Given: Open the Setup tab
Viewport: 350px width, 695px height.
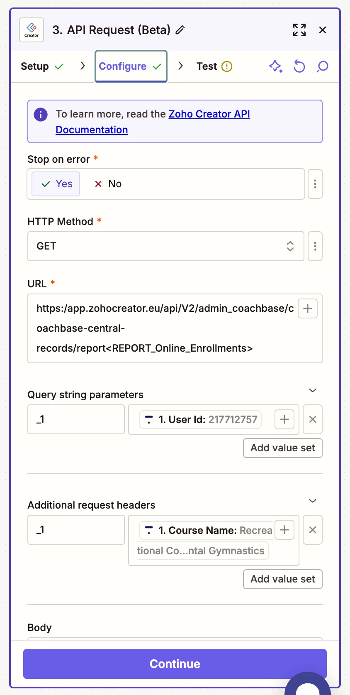Looking at the screenshot, I should click(x=42, y=66).
